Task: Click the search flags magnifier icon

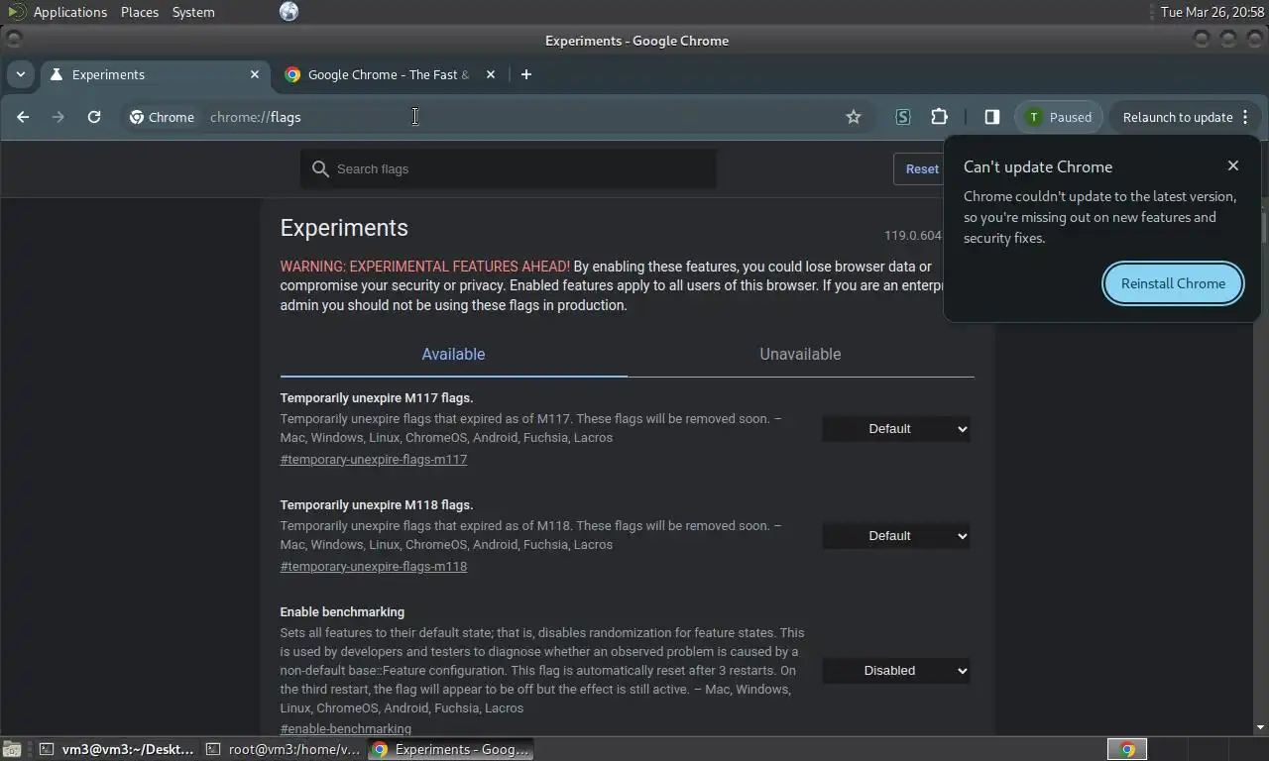Action: pos(320,169)
